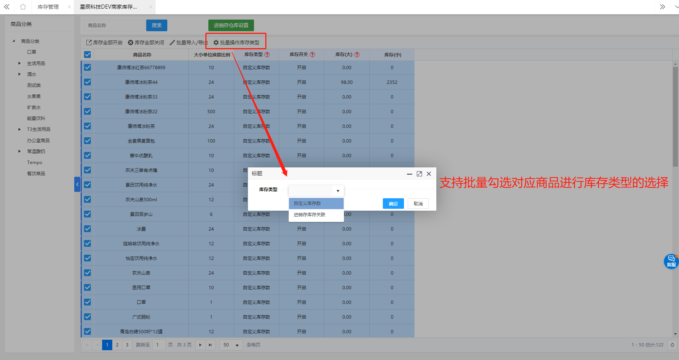Screen dimensions: 679x360
Task: Click the refresh icon beside total count
Action: (x=672, y=345)
